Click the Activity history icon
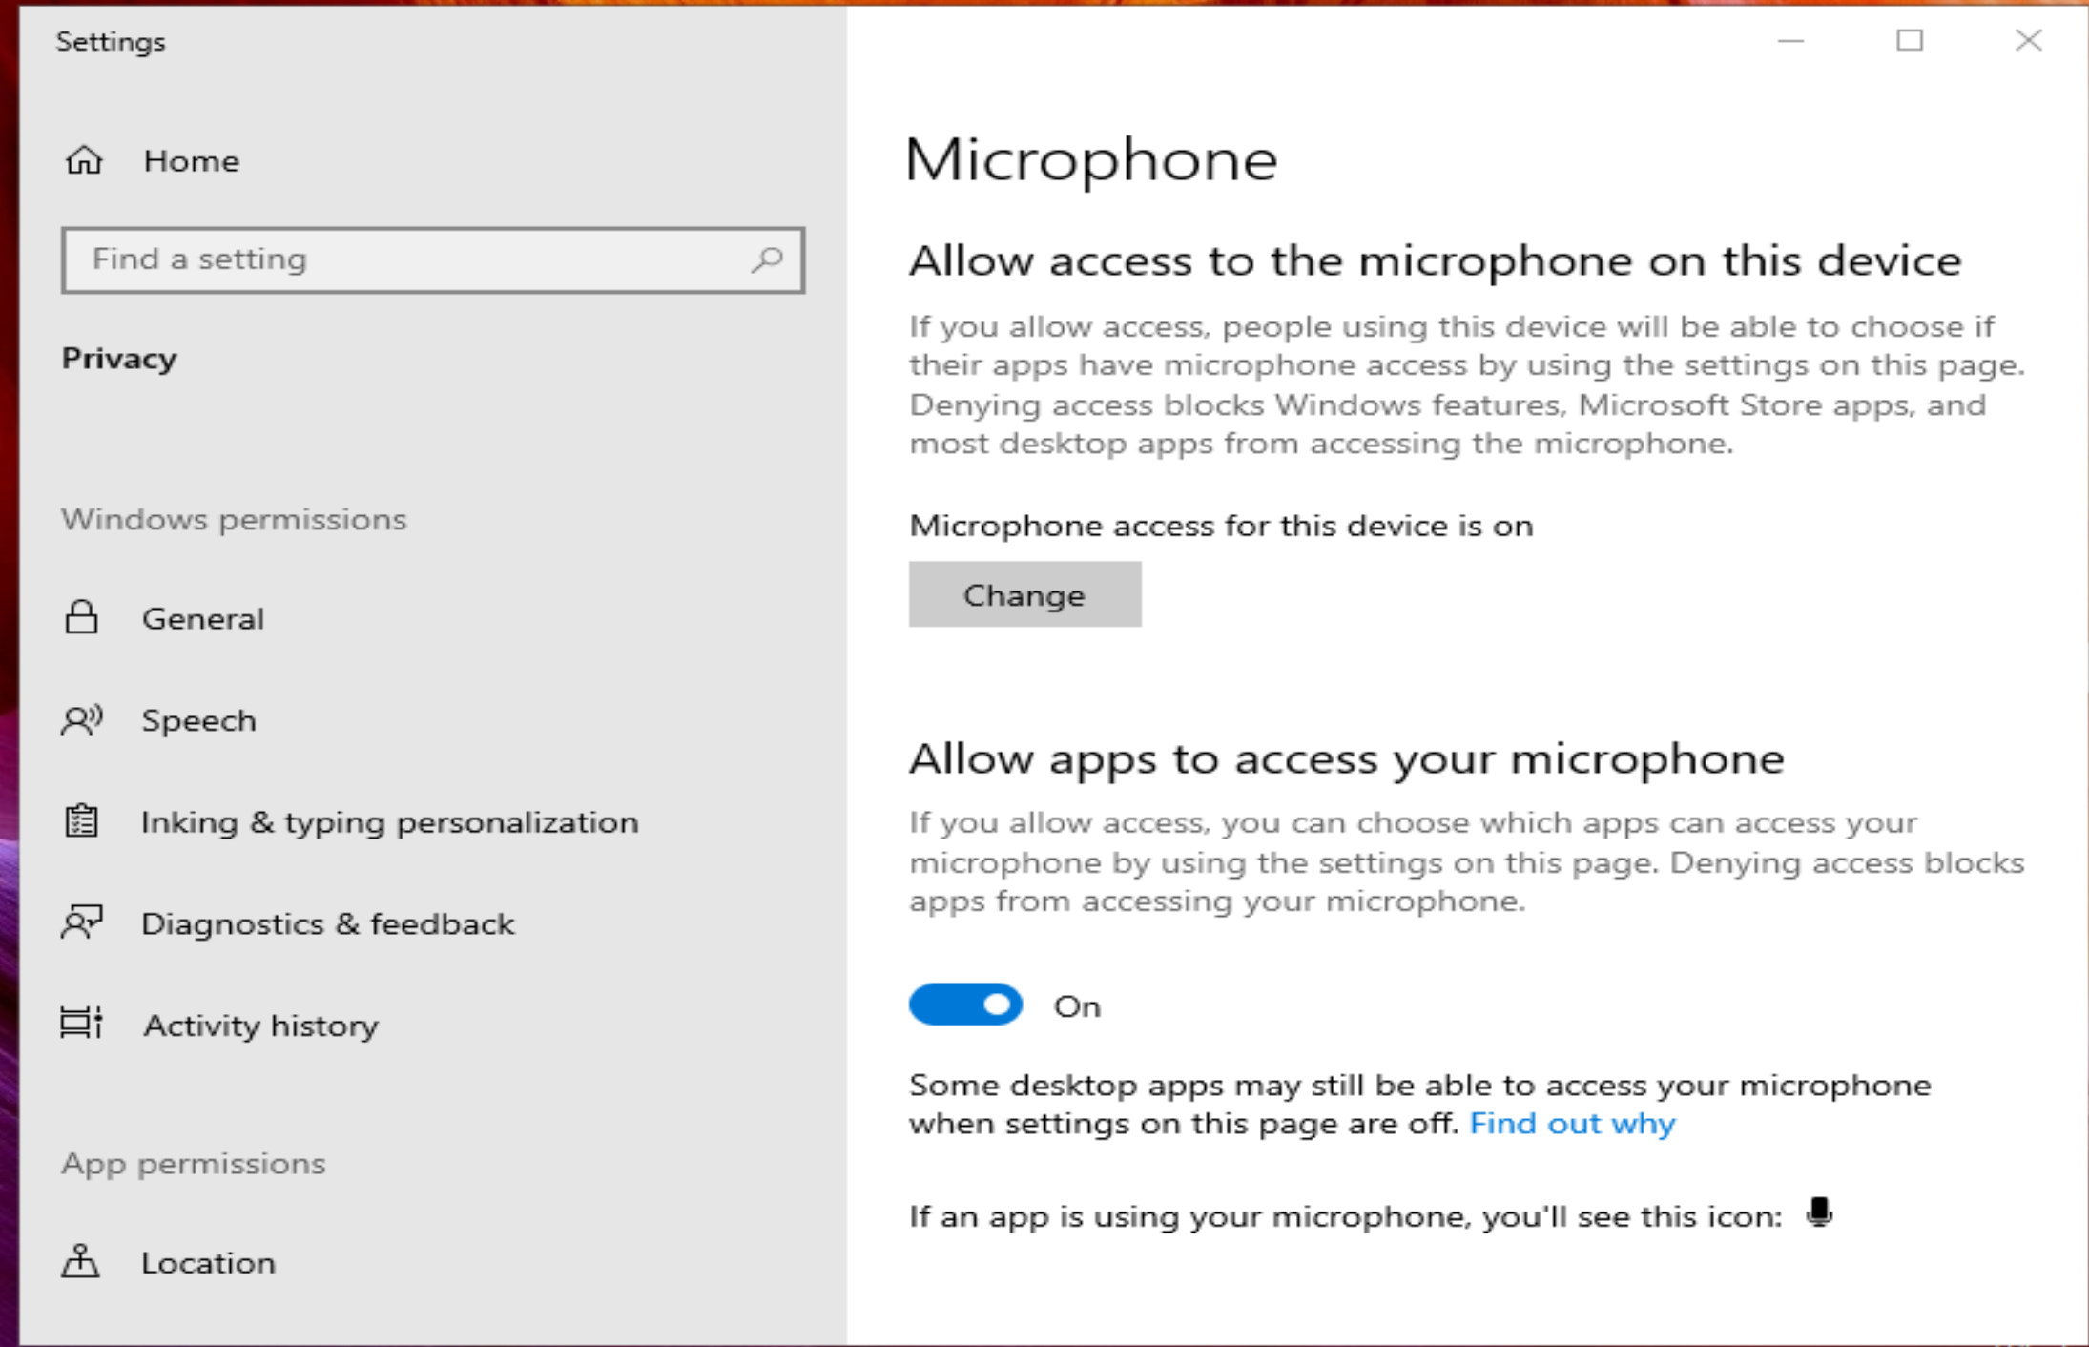The height and width of the screenshot is (1347, 2089). [81, 1025]
